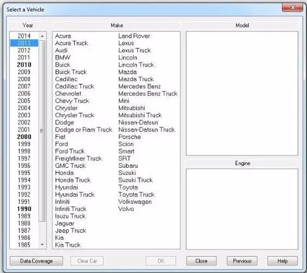The width and height of the screenshot is (307, 273).
Task: Select year 2010
Action: (24, 65)
